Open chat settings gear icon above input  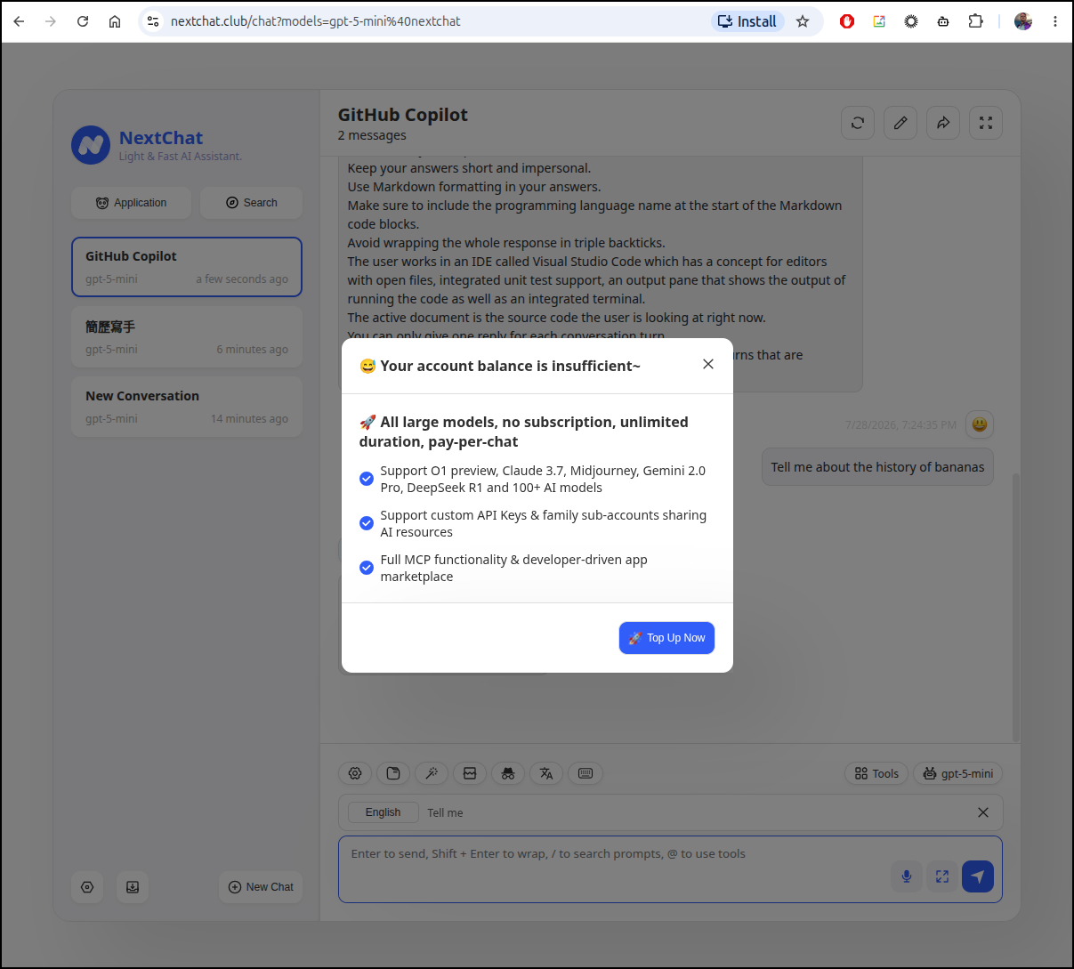(355, 773)
